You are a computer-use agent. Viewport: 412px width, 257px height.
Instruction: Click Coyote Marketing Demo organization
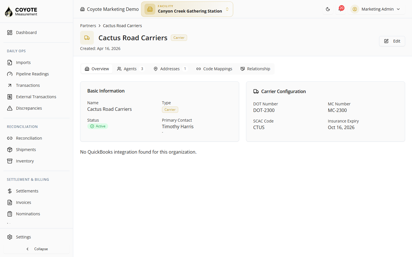click(x=109, y=9)
